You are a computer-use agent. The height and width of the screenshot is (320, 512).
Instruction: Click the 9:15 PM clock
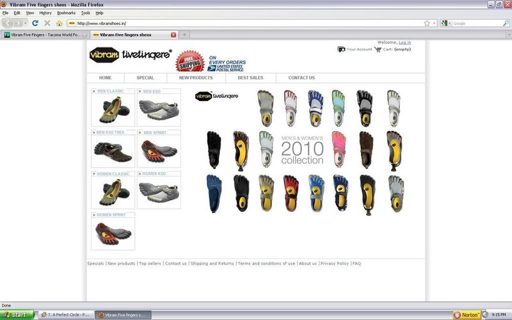499,315
